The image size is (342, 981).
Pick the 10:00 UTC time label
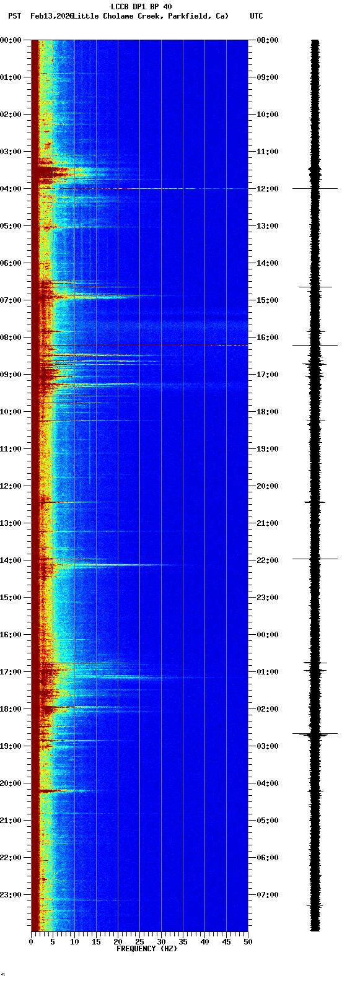[268, 115]
